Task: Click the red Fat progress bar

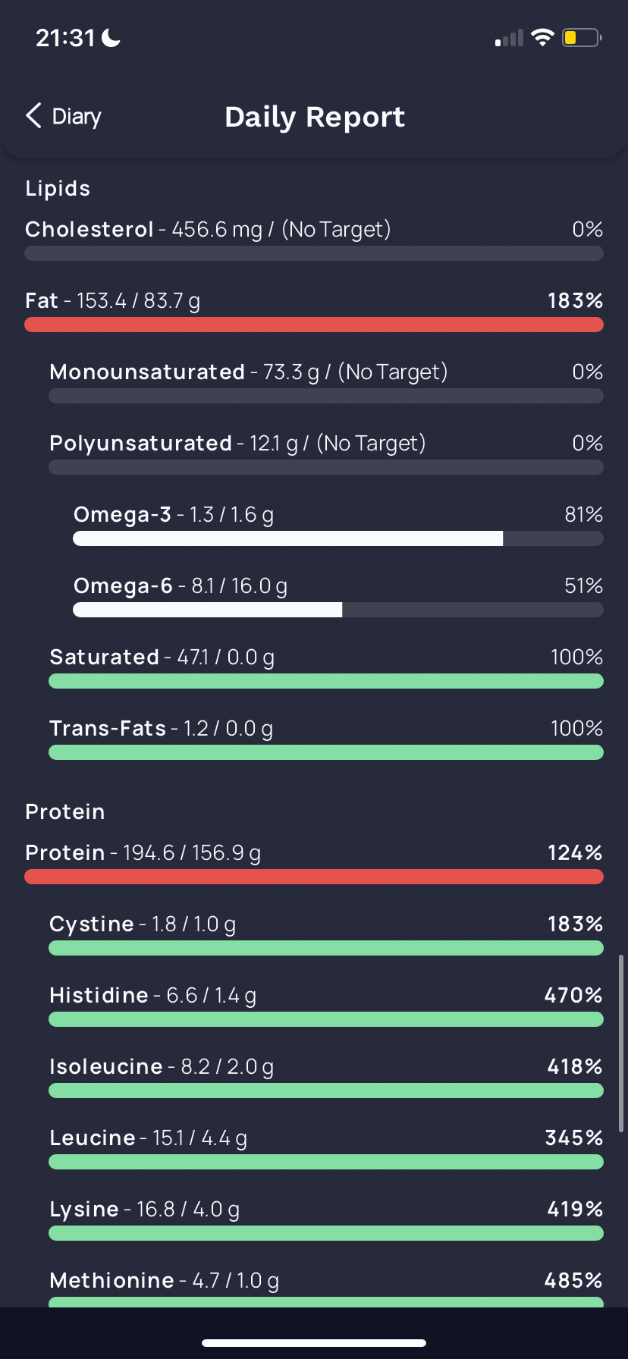Action: pos(314,325)
